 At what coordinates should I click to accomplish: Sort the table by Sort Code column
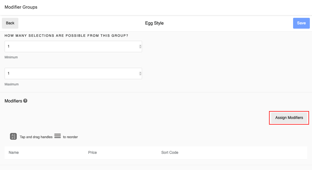(x=170, y=152)
